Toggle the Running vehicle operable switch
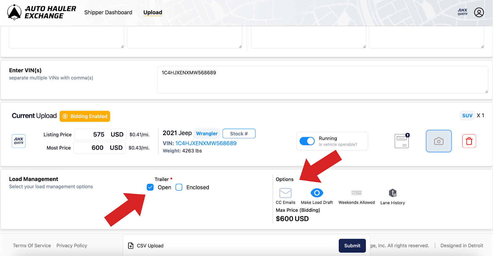Viewport: 493px width, 256px height. coord(307,141)
